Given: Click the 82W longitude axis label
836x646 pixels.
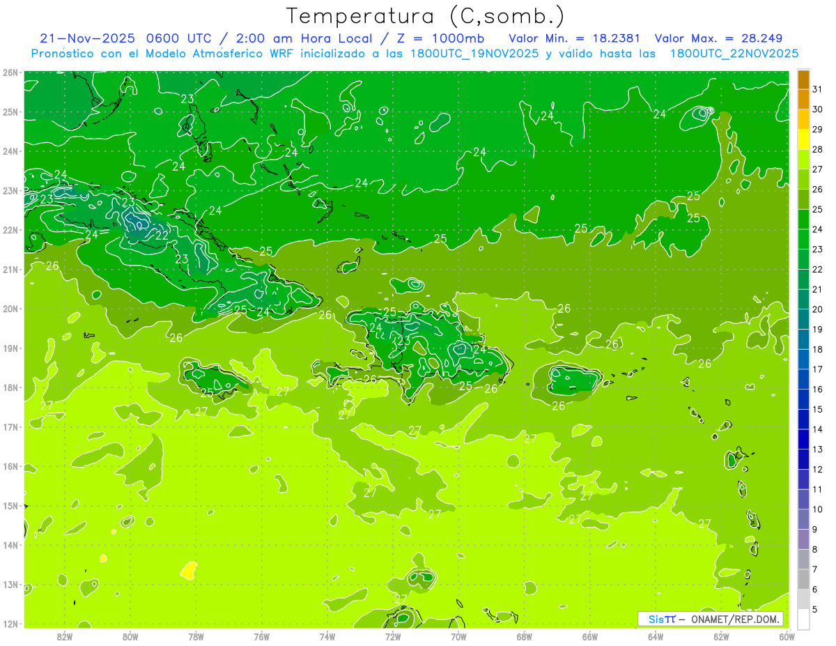Looking at the screenshot, I should 64,636.
